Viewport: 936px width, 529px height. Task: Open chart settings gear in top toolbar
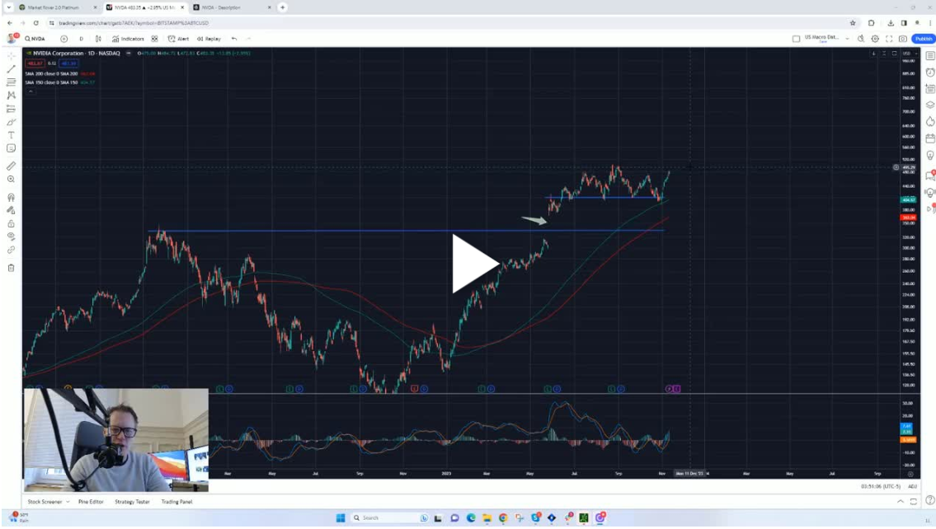pos(875,39)
